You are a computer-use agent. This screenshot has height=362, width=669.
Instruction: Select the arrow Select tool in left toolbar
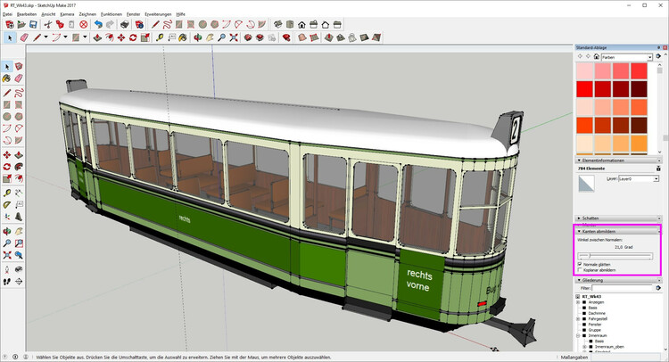click(x=7, y=66)
